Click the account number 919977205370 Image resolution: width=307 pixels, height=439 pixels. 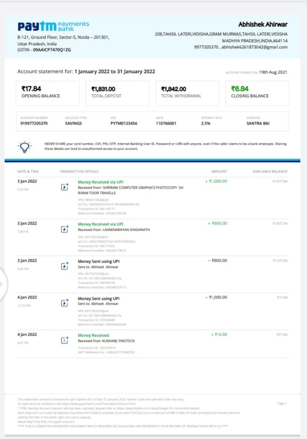click(34, 123)
